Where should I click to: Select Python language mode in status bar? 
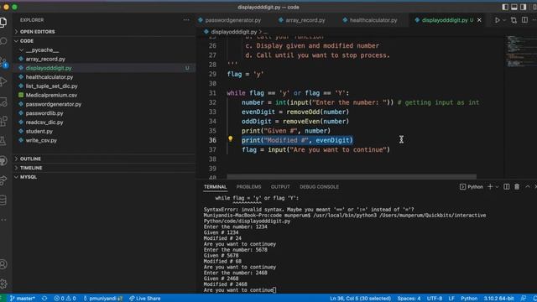coord(469,299)
